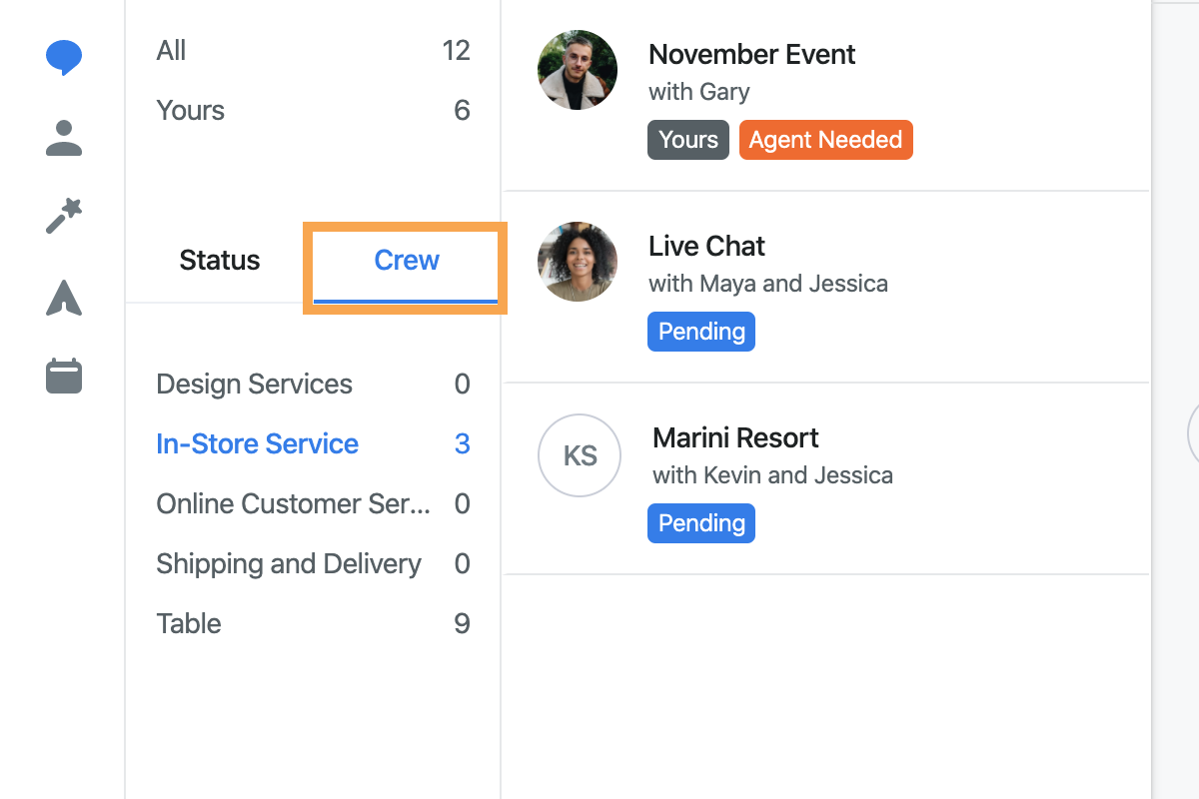Click the Yours tag on November Event

[x=688, y=140]
